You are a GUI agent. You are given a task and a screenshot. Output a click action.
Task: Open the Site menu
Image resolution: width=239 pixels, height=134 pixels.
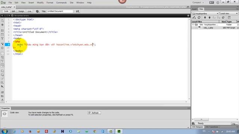tap(71, 3)
